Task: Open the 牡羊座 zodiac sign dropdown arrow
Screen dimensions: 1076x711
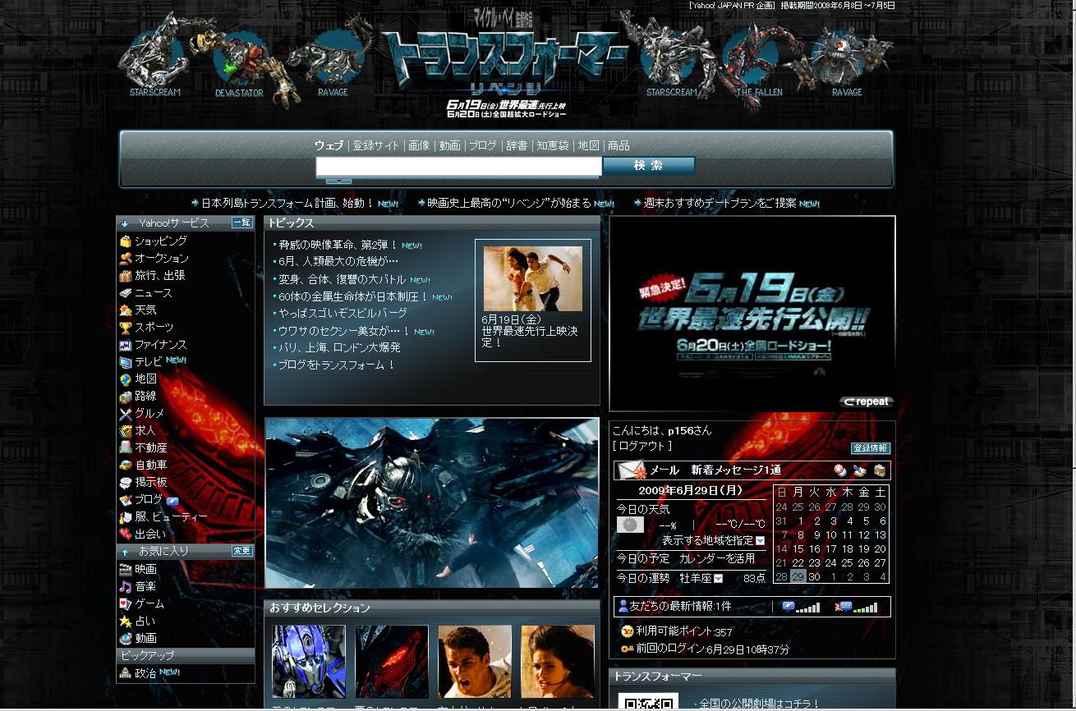Action: coord(718,579)
